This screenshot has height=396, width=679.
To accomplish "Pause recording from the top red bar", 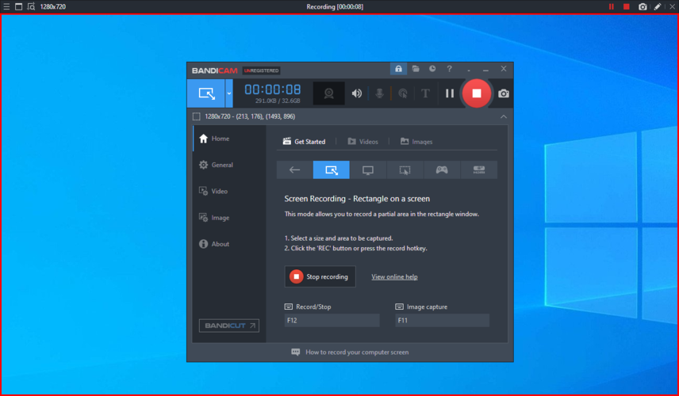I will (612, 6).
